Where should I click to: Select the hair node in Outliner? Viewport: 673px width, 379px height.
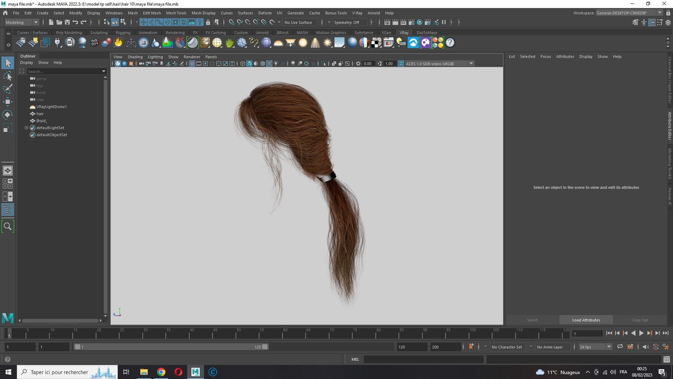(x=40, y=114)
